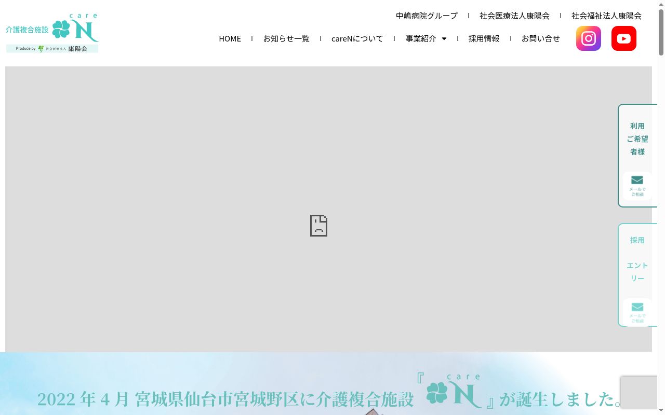Screen dimensions: 665x415
Task: Visit 社会医療法人康陽会 link
Action: [514, 16]
